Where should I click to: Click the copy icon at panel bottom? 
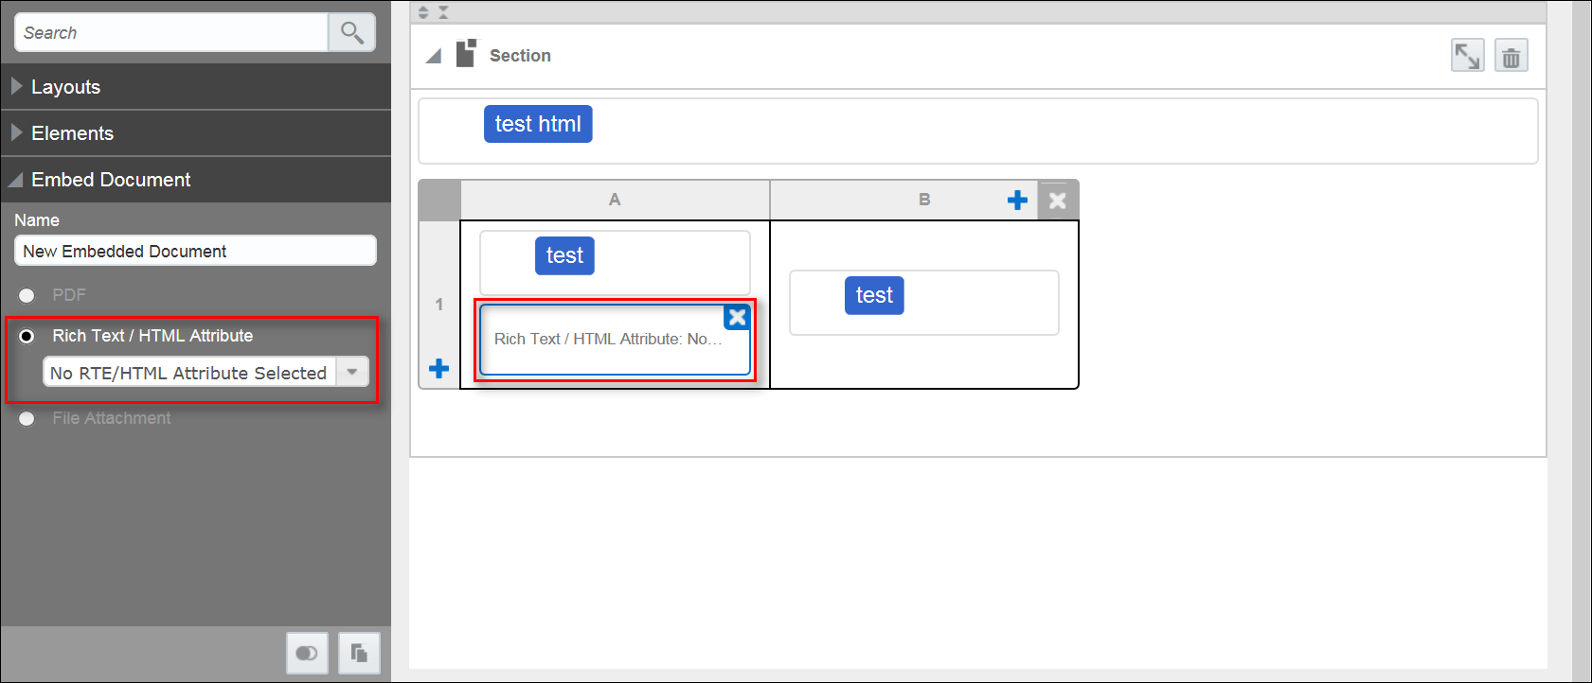(359, 653)
